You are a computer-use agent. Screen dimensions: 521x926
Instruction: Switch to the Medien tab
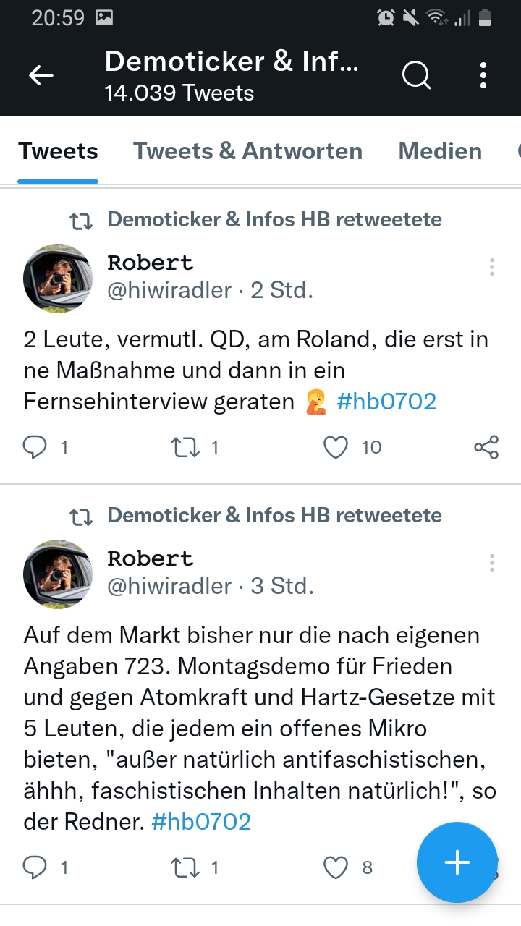click(439, 151)
